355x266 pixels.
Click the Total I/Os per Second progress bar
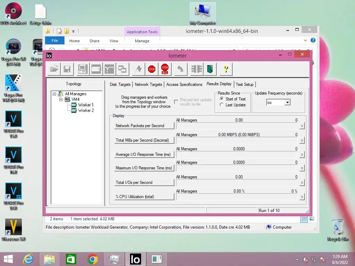(x=237, y=183)
